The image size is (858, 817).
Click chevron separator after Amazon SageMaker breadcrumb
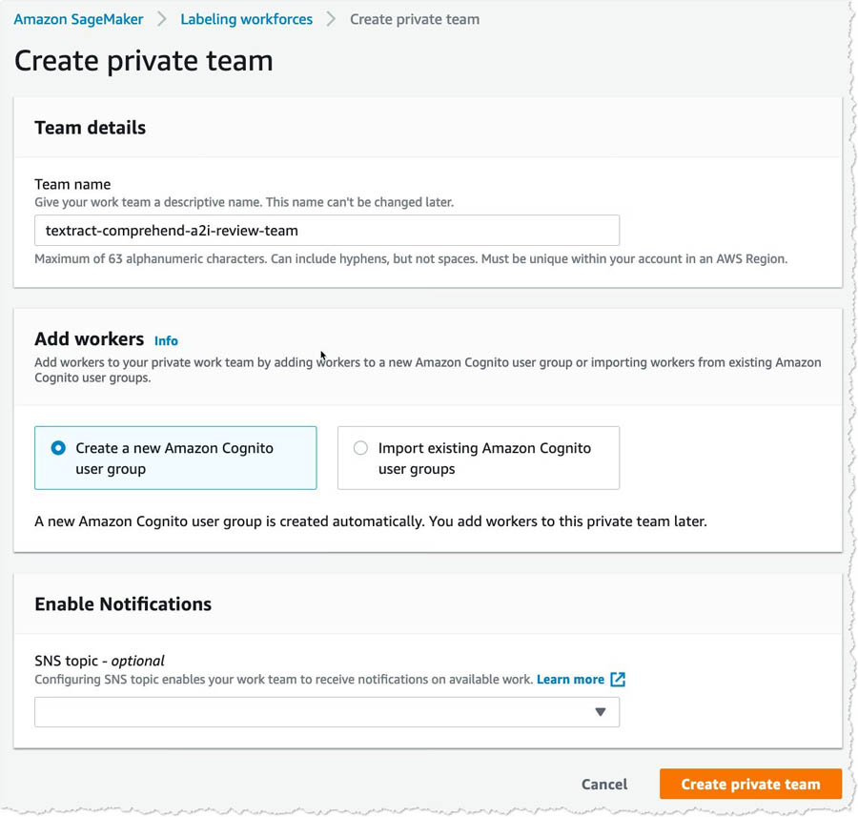point(162,19)
